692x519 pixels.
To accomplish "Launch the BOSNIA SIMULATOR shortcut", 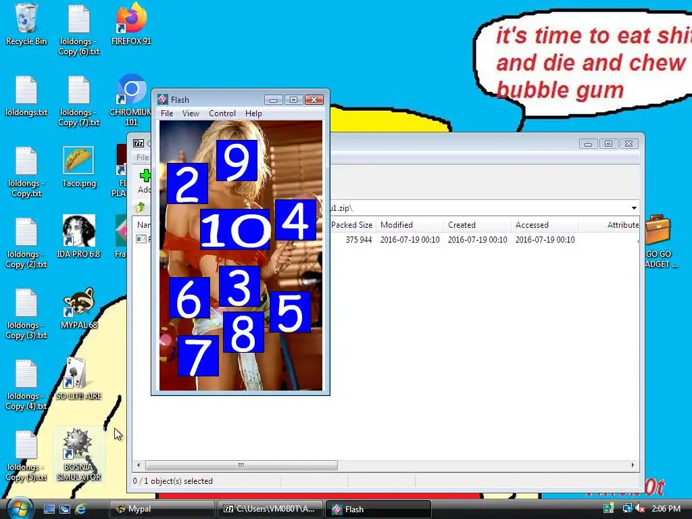I will pos(78,455).
